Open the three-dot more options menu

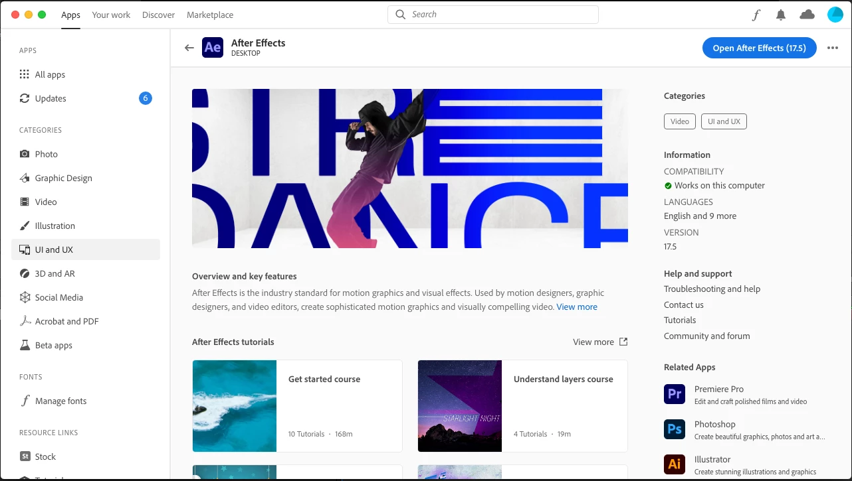(x=833, y=48)
